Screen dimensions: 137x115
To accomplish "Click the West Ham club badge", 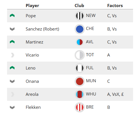I will click(x=80, y=94).
